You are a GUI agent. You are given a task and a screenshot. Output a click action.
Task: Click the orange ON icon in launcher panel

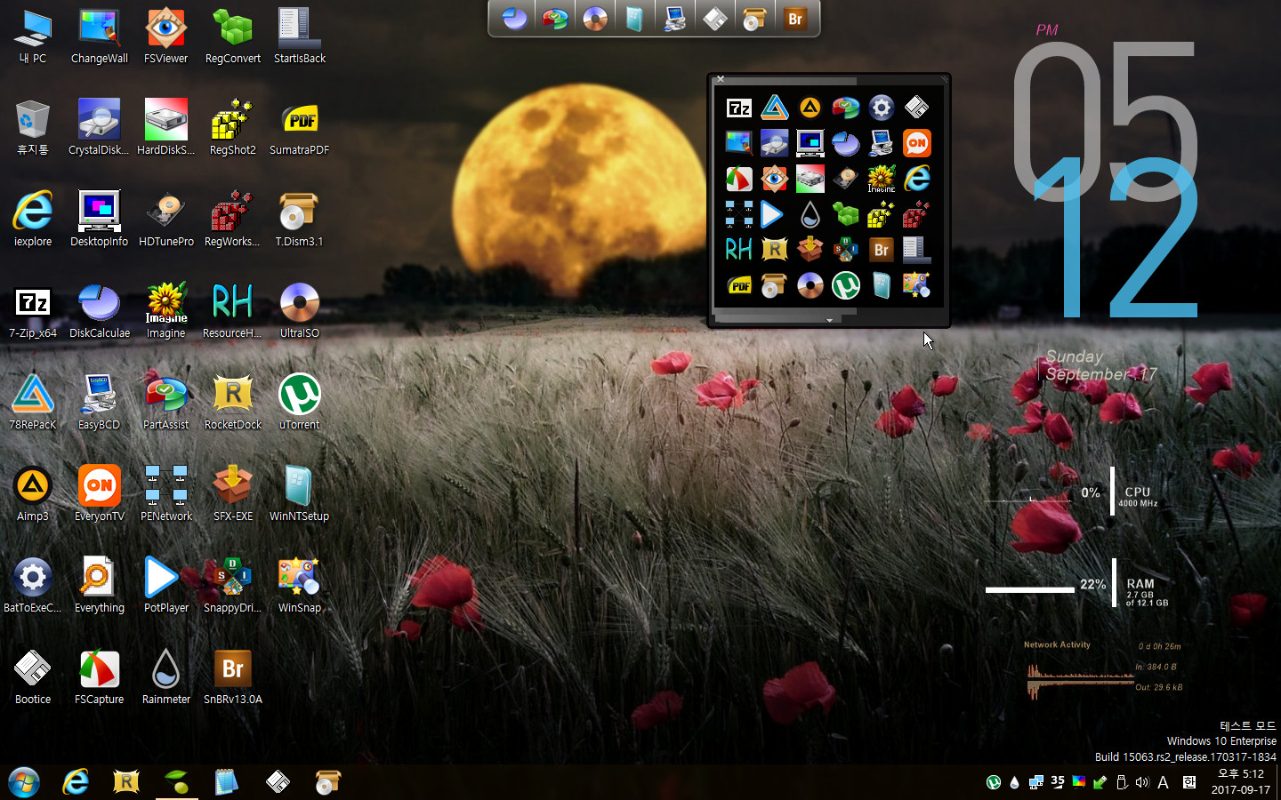[x=917, y=143]
